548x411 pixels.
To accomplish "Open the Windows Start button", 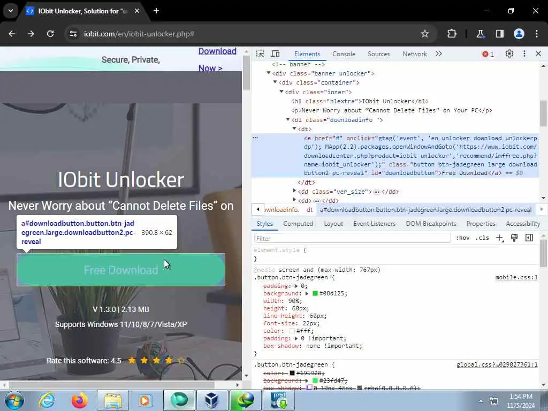I will (14, 400).
